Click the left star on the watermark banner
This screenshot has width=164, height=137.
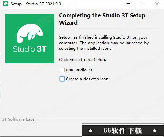click(91, 130)
